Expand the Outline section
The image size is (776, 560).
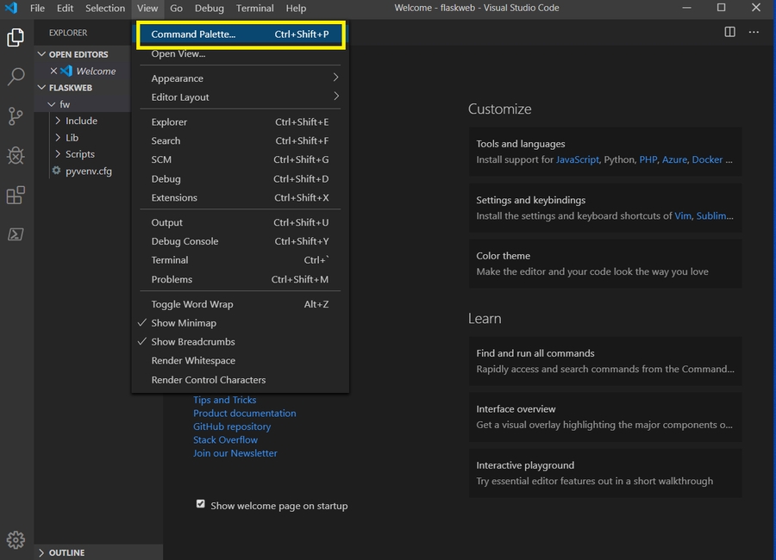(66, 552)
